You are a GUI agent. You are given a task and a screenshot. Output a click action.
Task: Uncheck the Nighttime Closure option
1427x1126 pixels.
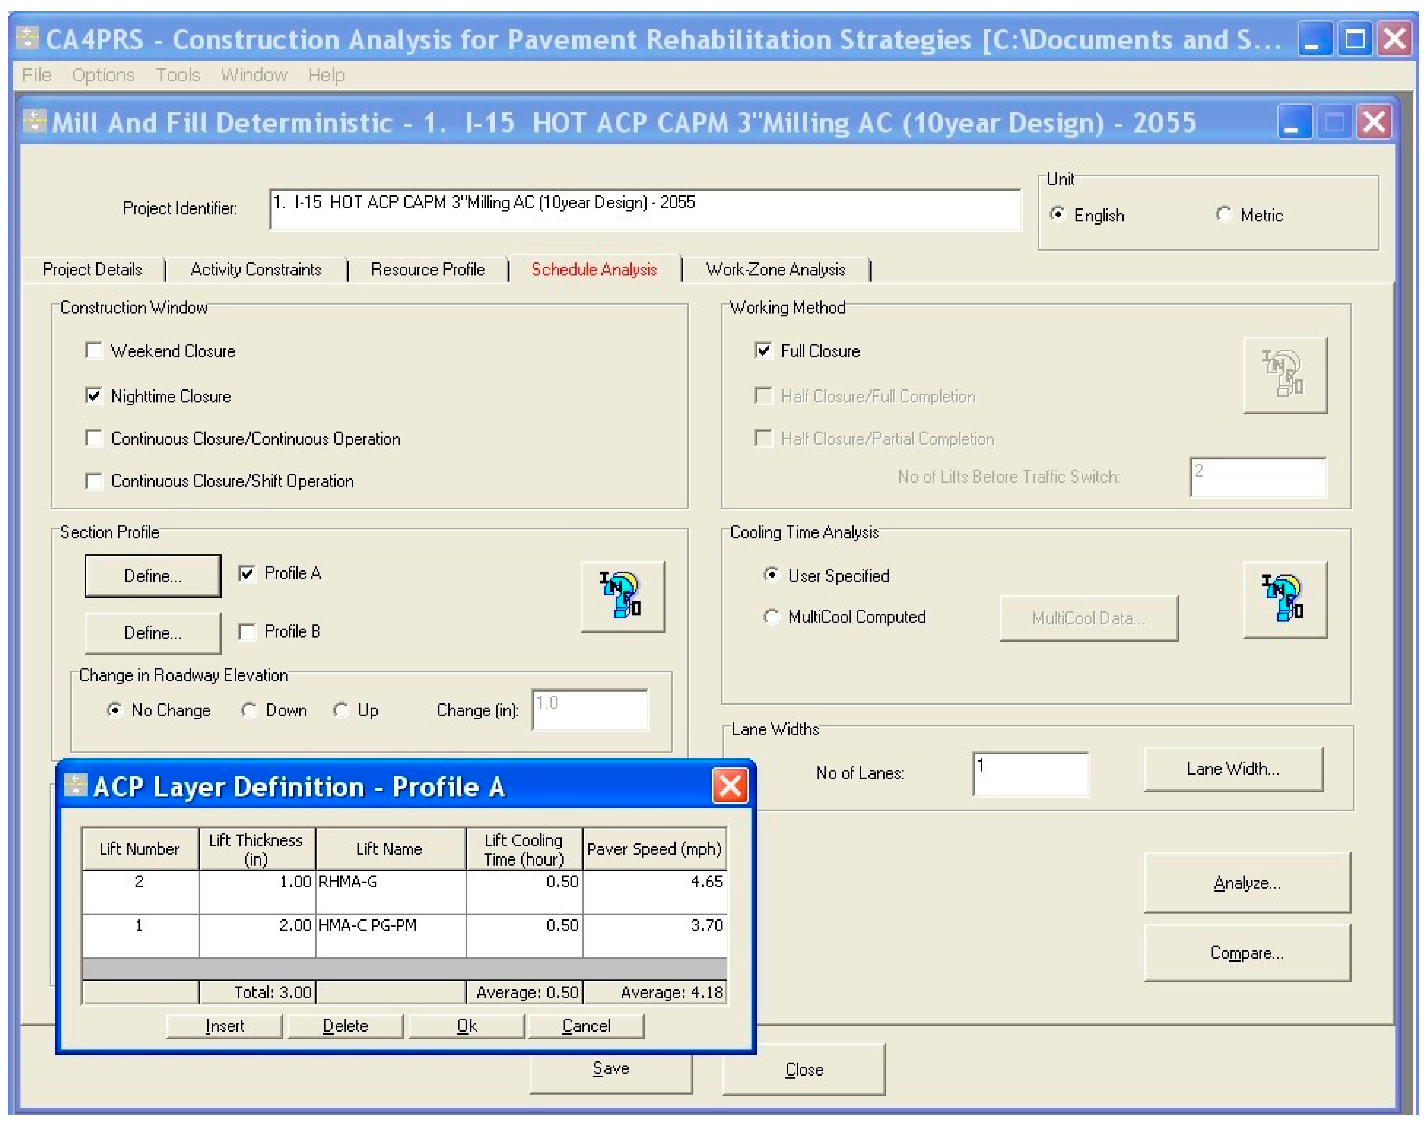pos(94,395)
